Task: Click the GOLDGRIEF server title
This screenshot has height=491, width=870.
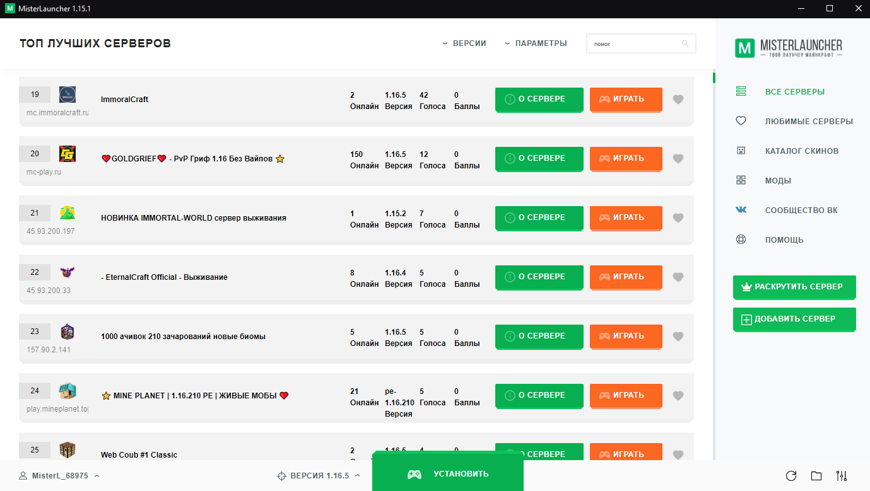Action: [193, 159]
